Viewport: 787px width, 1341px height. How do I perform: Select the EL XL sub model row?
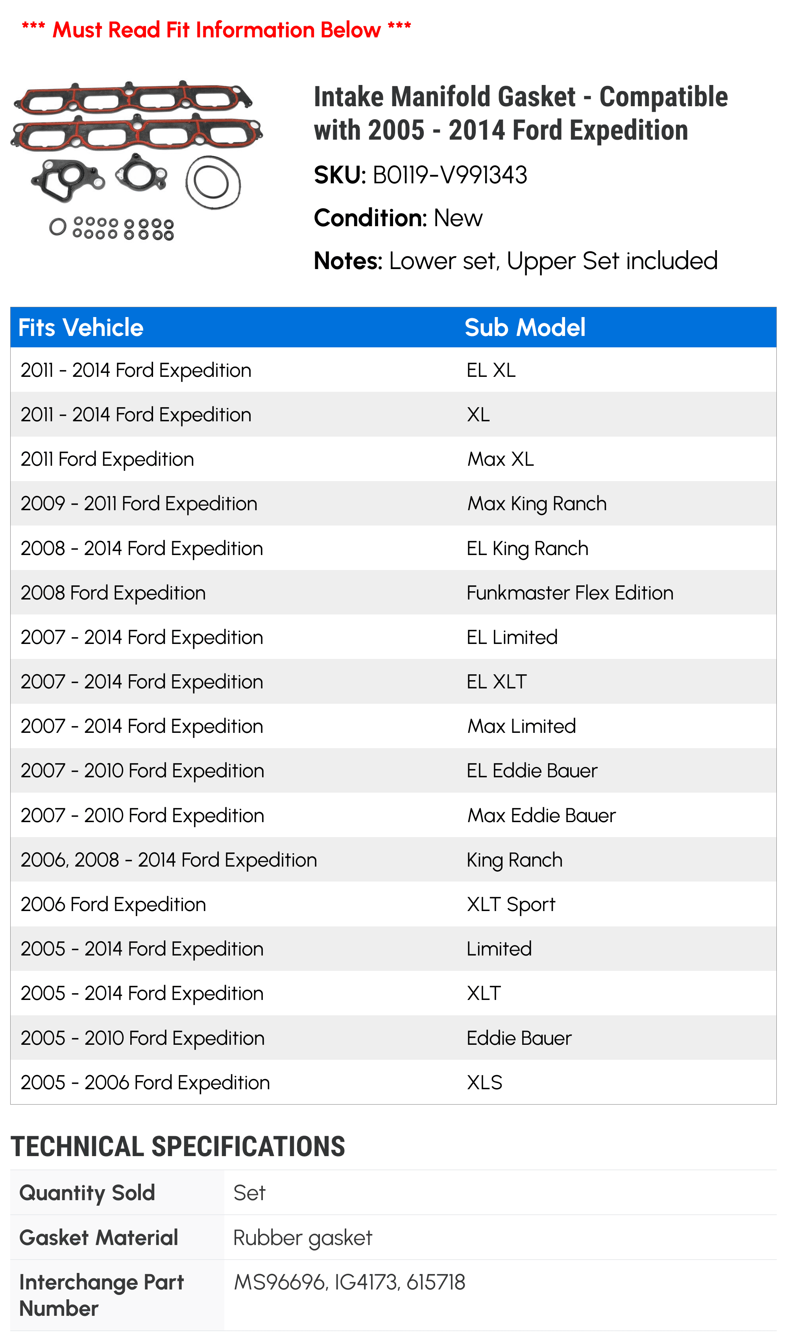[393, 370]
